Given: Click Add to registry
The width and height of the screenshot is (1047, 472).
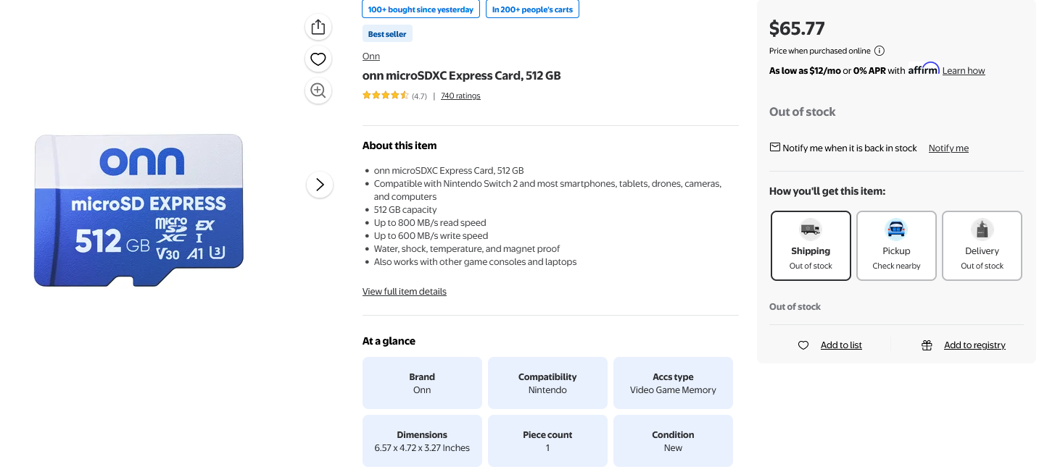Looking at the screenshot, I should [974, 345].
